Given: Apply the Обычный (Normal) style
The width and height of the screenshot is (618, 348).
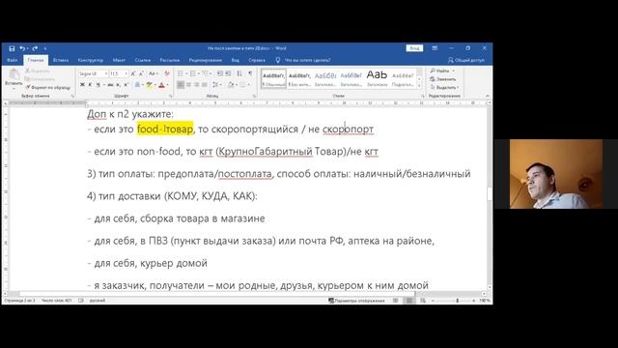Looking at the screenshot, I should 273,78.
